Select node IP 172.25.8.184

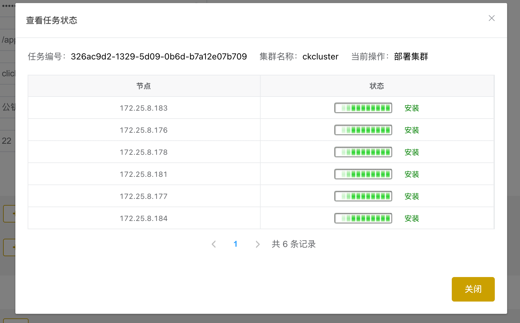pos(144,218)
